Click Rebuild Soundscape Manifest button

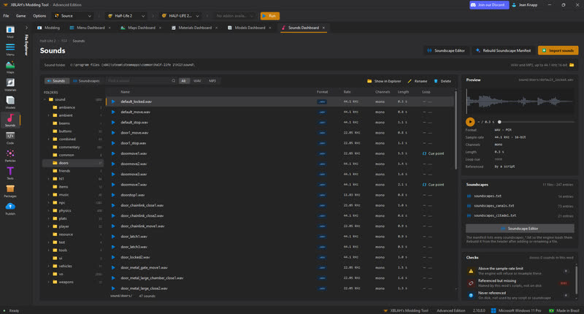504,50
